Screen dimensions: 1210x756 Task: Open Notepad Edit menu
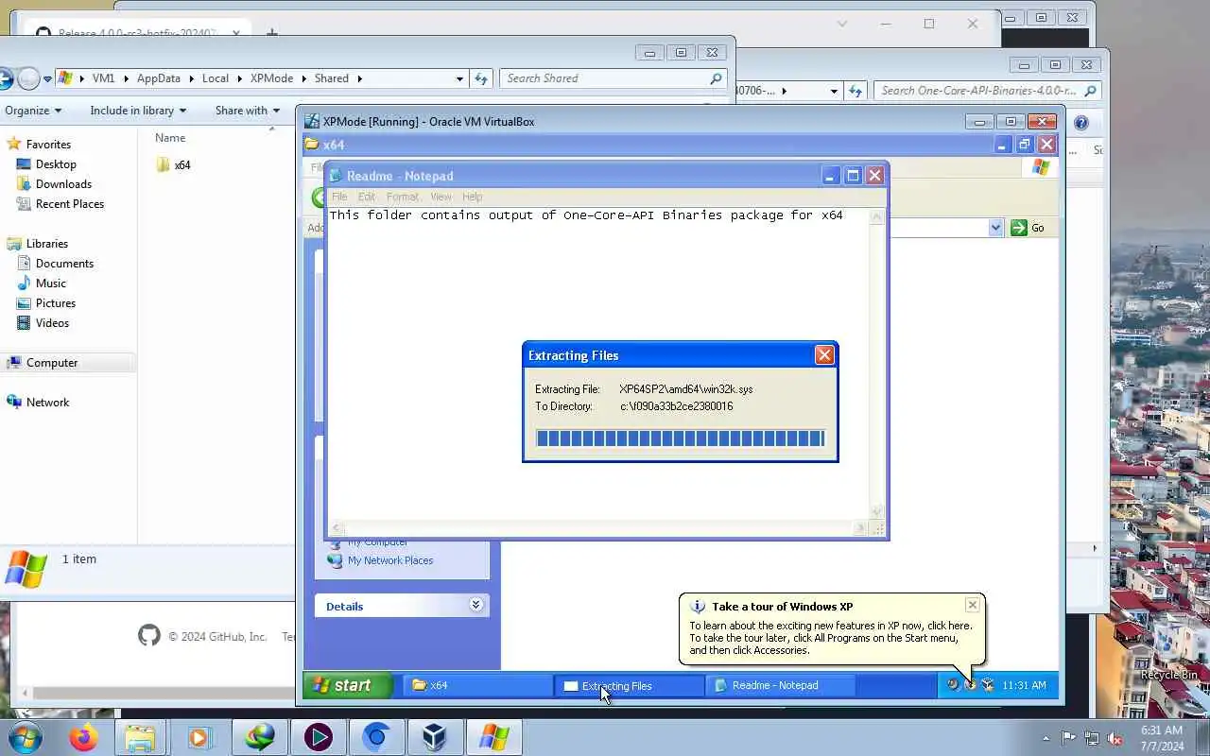point(367,197)
